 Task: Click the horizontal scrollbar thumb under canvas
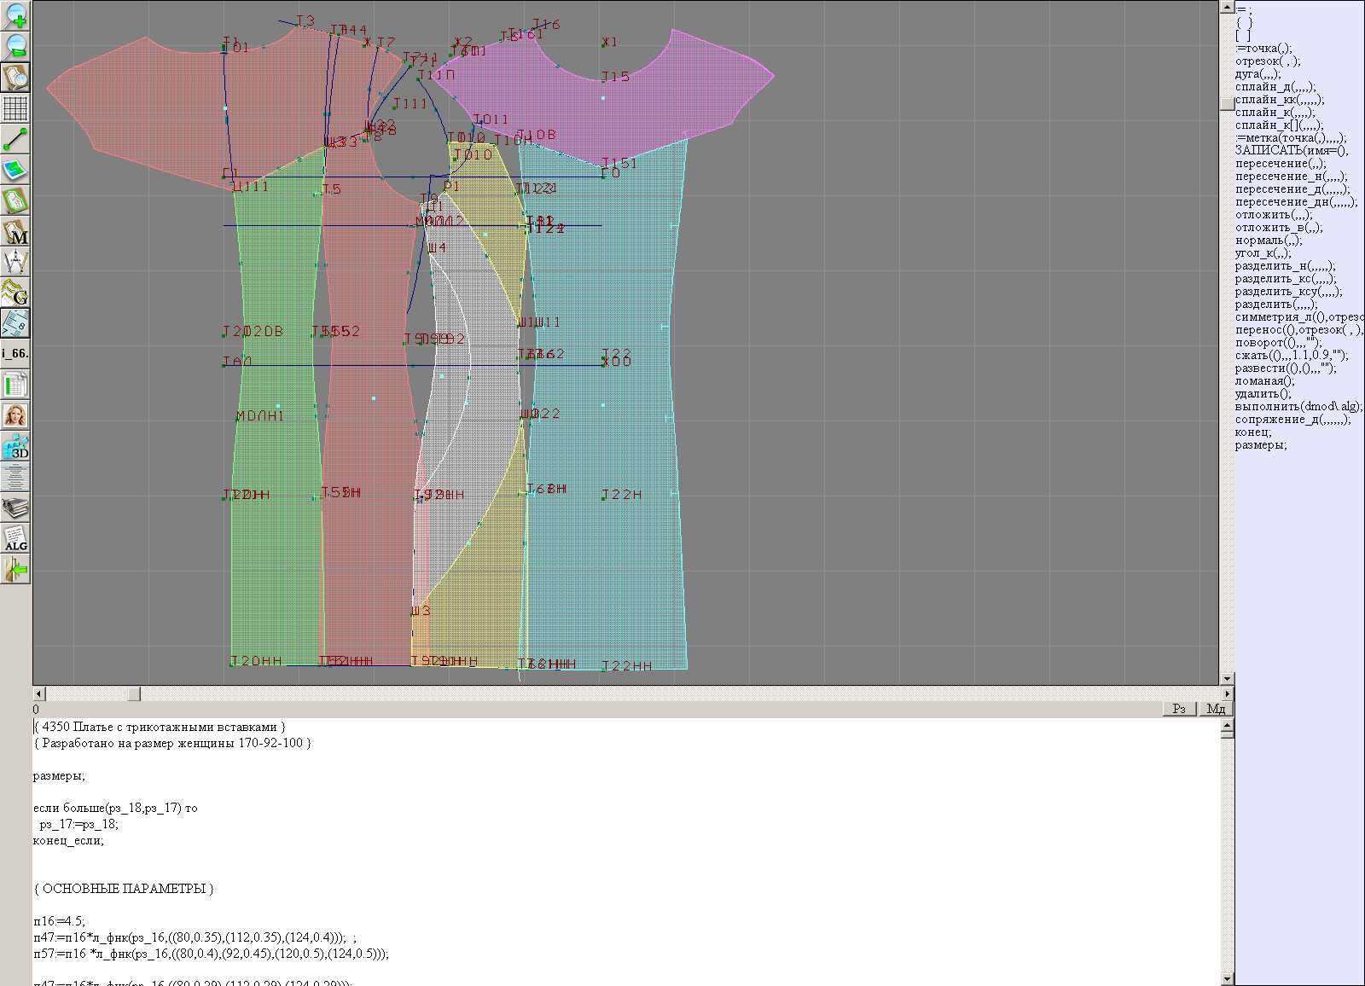tap(133, 694)
